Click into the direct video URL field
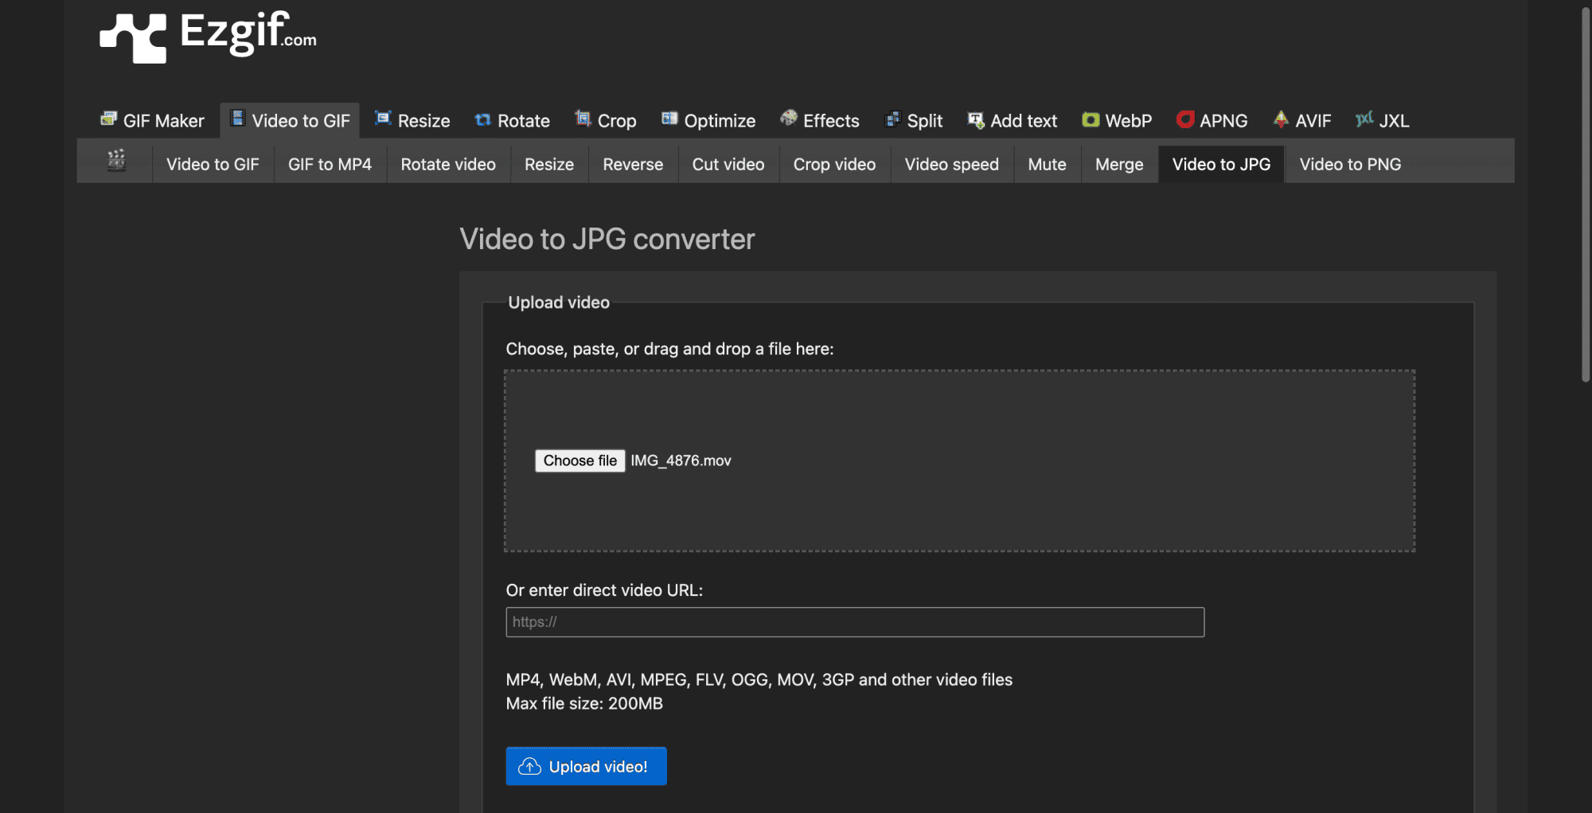Image resolution: width=1592 pixels, height=813 pixels. tap(855, 622)
